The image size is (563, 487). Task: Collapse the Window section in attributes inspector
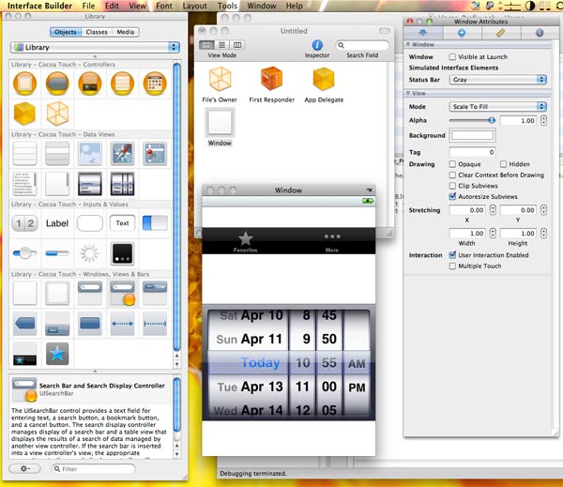(x=408, y=44)
